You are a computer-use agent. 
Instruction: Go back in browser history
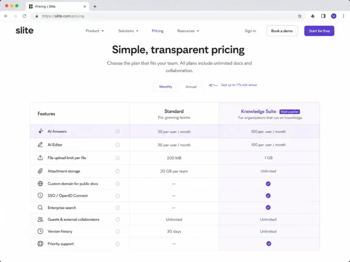pyautogui.click(x=6, y=16)
